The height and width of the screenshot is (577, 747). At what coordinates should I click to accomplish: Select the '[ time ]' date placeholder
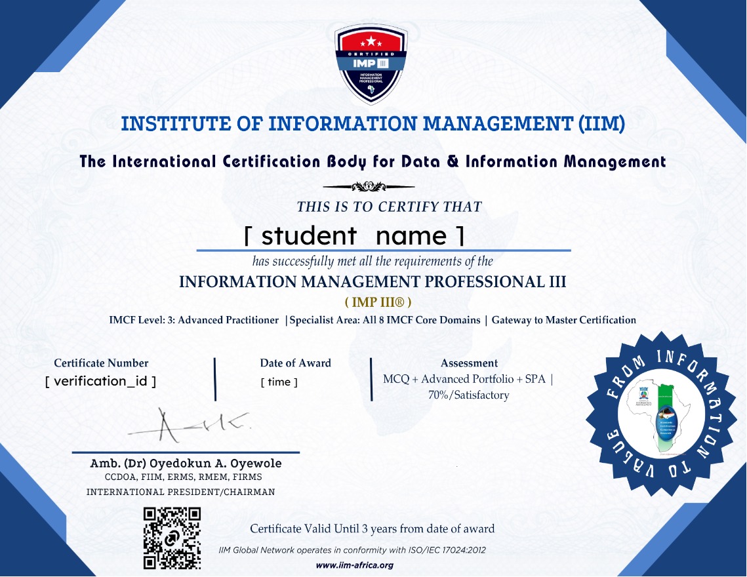tap(279, 382)
